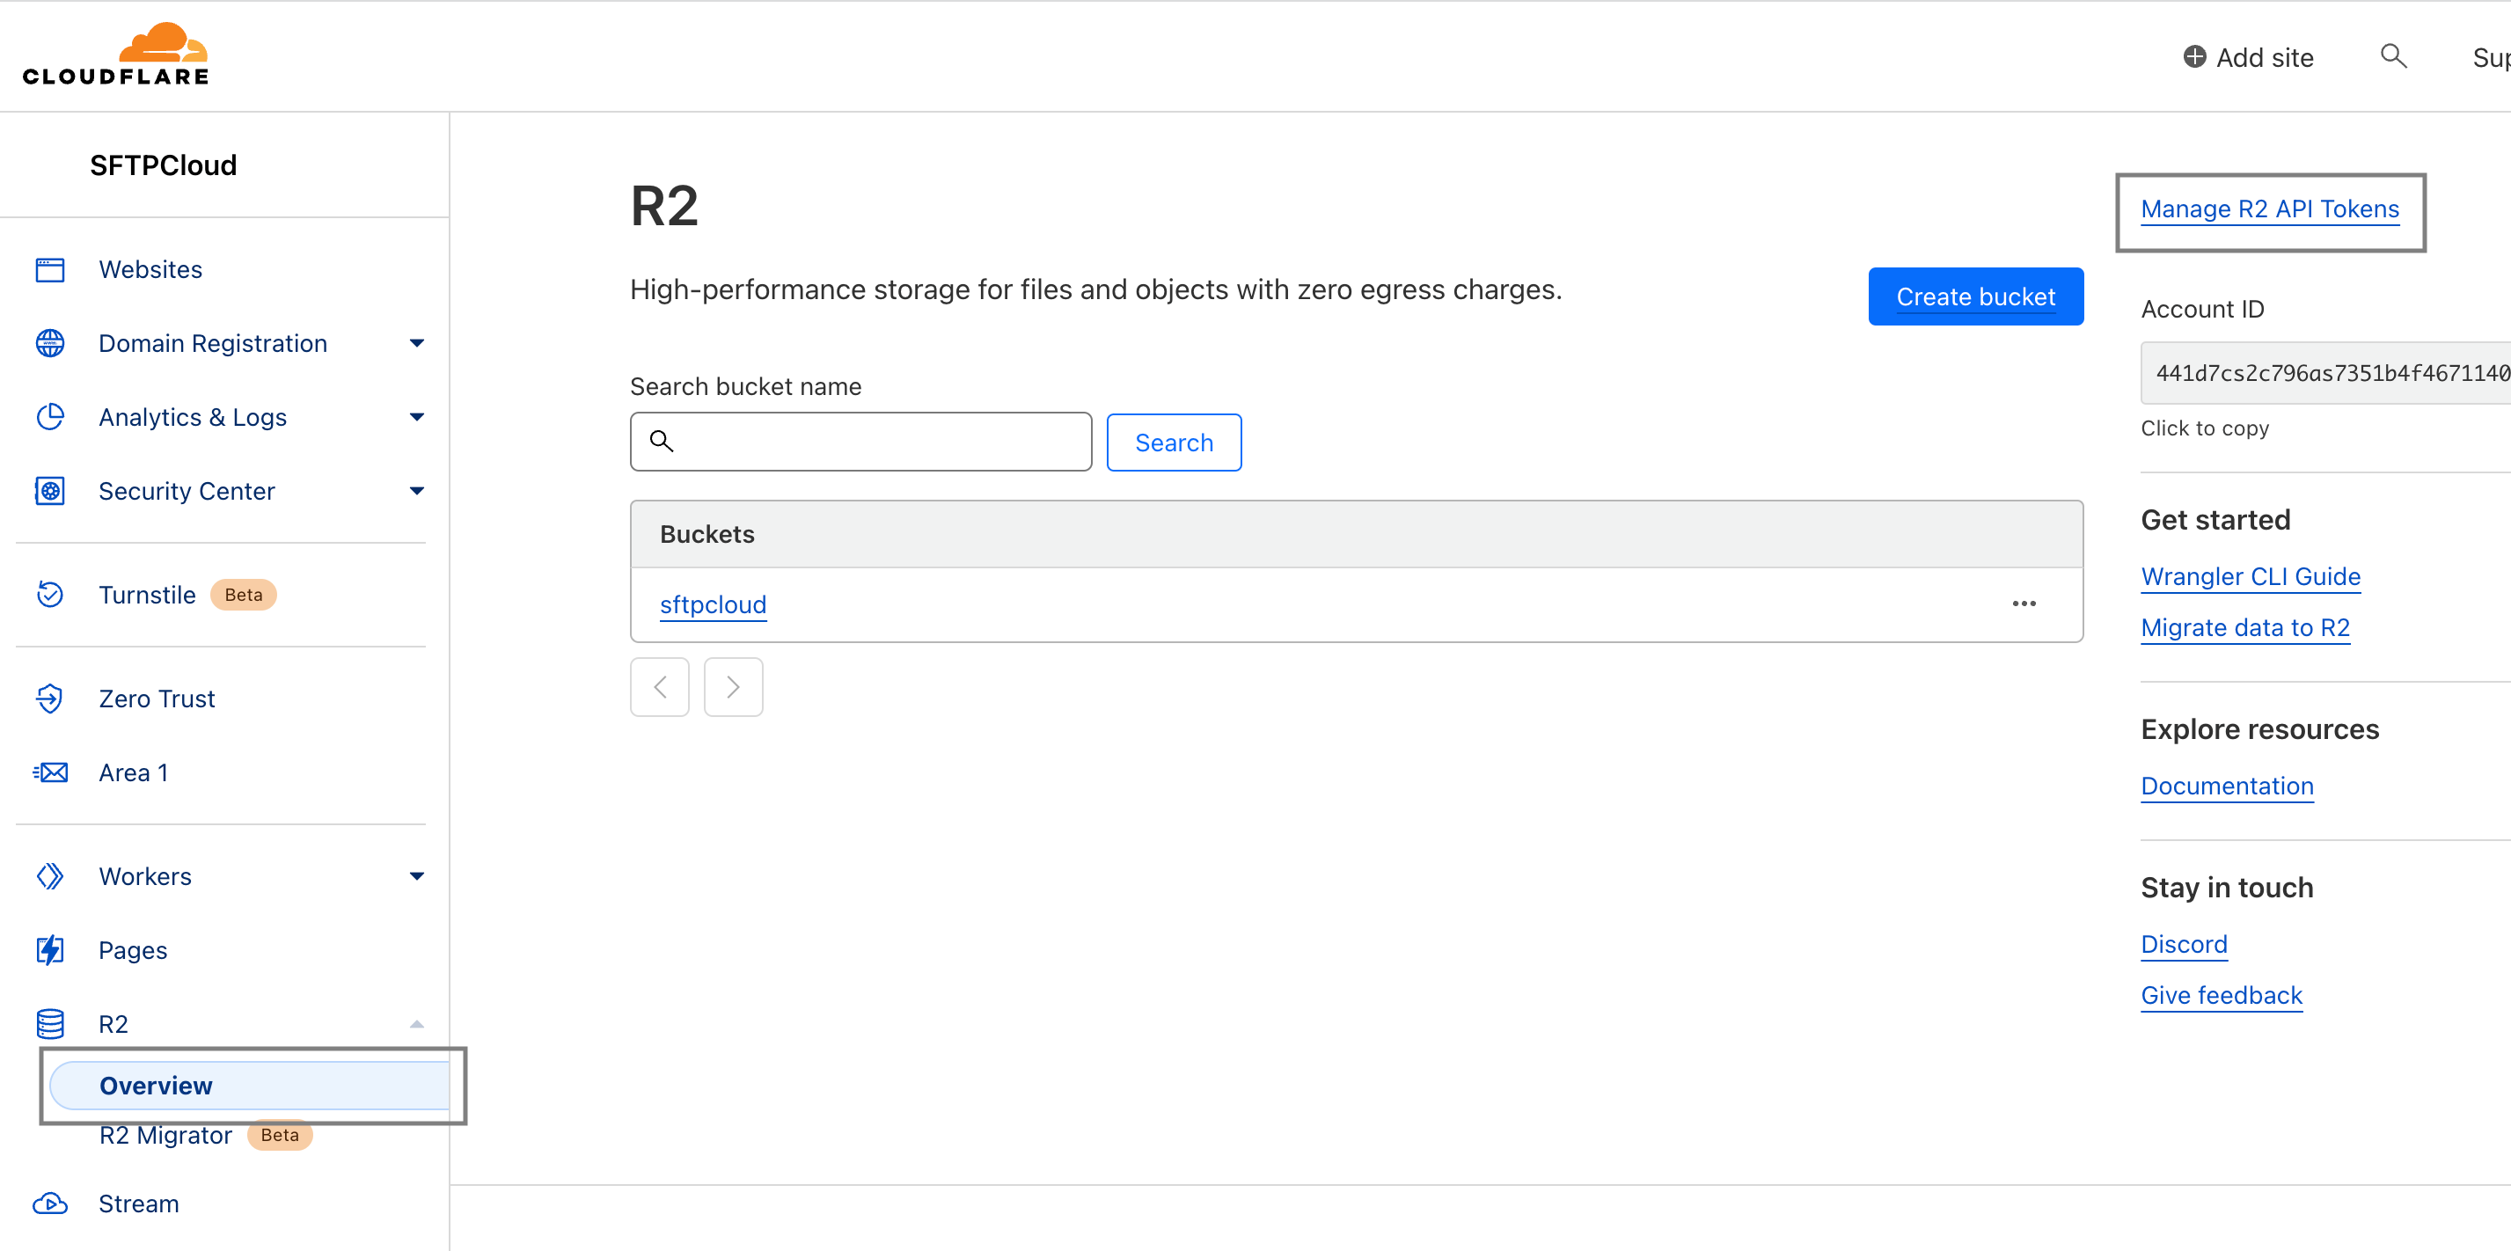Image resolution: width=2511 pixels, height=1251 pixels.
Task: Click the Cloudflare logo
Action: pyautogui.click(x=115, y=54)
